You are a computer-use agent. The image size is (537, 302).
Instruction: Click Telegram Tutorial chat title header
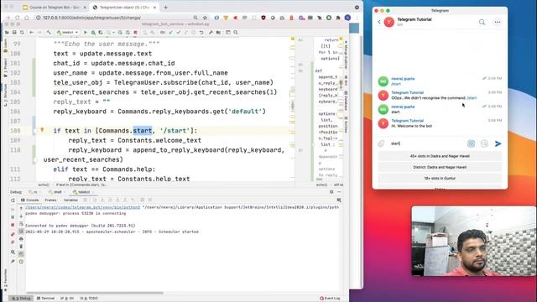[x=414, y=19]
